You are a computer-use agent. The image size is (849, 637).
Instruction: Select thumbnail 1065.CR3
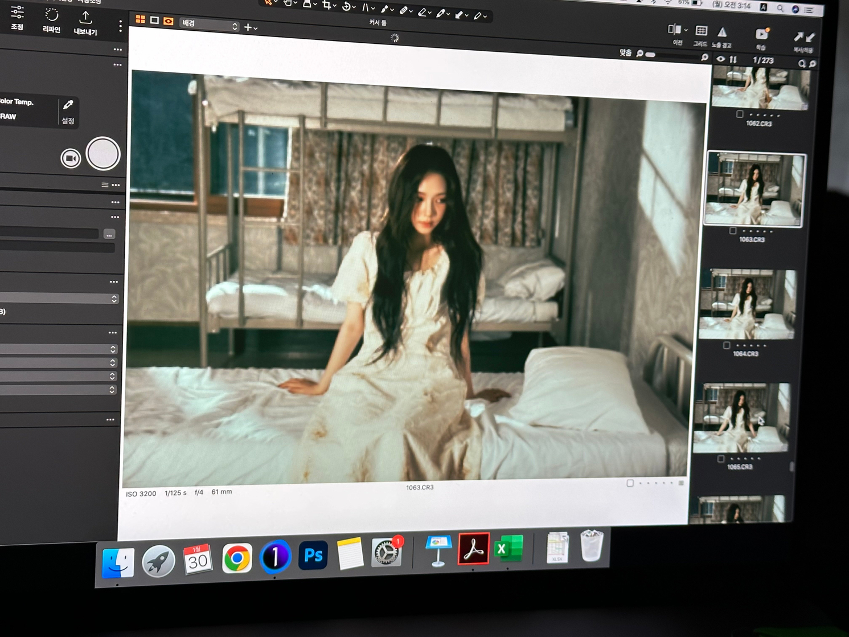pyautogui.click(x=741, y=417)
